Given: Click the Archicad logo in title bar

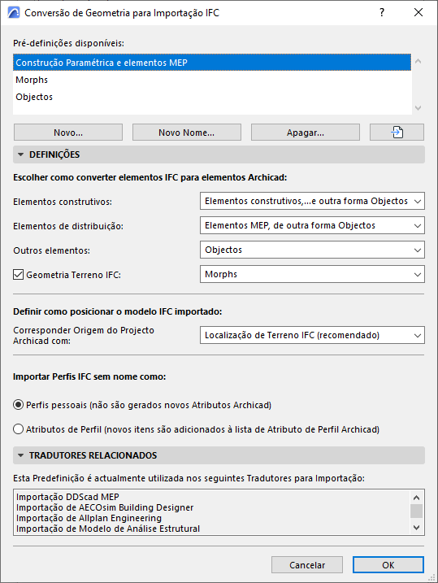Looking at the screenshot, I should coord(14,13).
